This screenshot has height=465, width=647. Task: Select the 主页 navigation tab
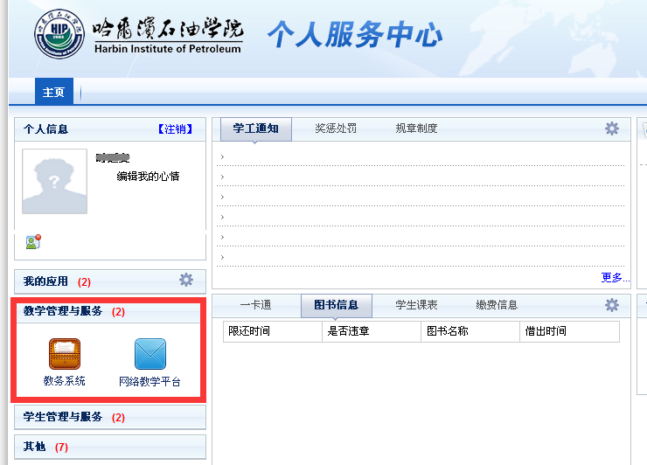point(53,92)
